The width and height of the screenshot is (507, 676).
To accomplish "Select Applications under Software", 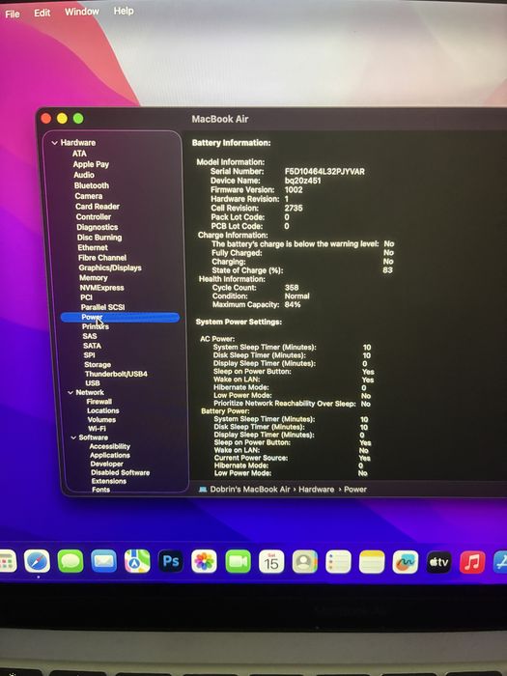I will coord(110,455).
